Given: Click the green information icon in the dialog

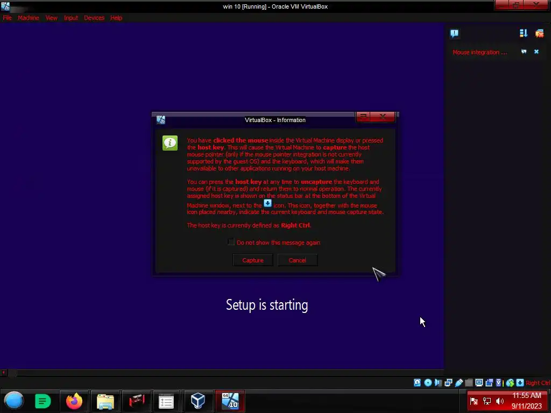Looking at the screenshot, I should (170, 143).
